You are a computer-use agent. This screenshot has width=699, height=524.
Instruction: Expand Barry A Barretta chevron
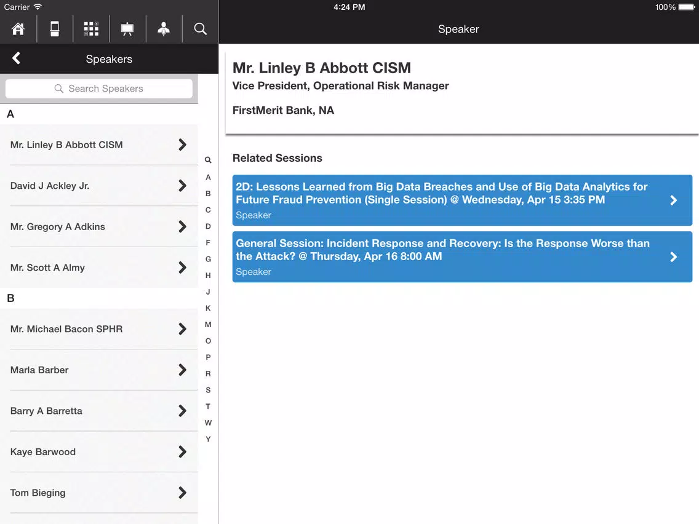click(x=182, y=411)
